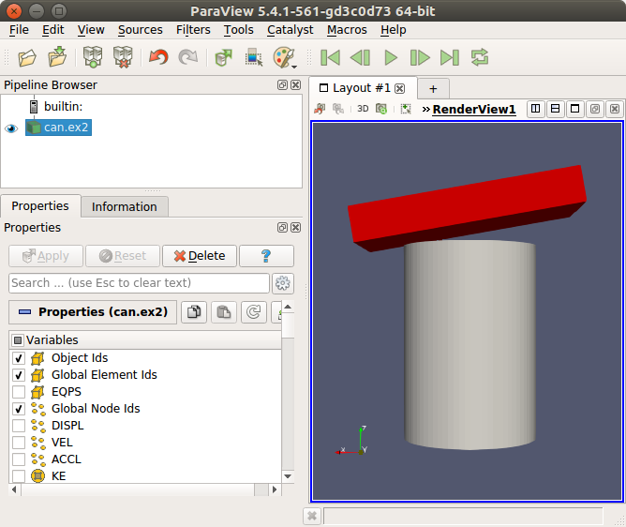Uncheck the Object Ids variable
The width and height of the screenshot is (626, 527).
coord(19,358)
